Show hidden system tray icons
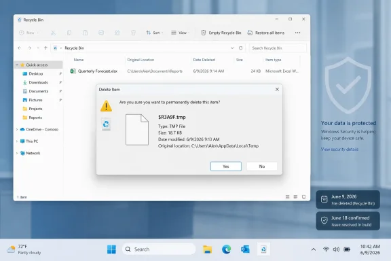Screen dimensions: 391x261 (314, 249)
